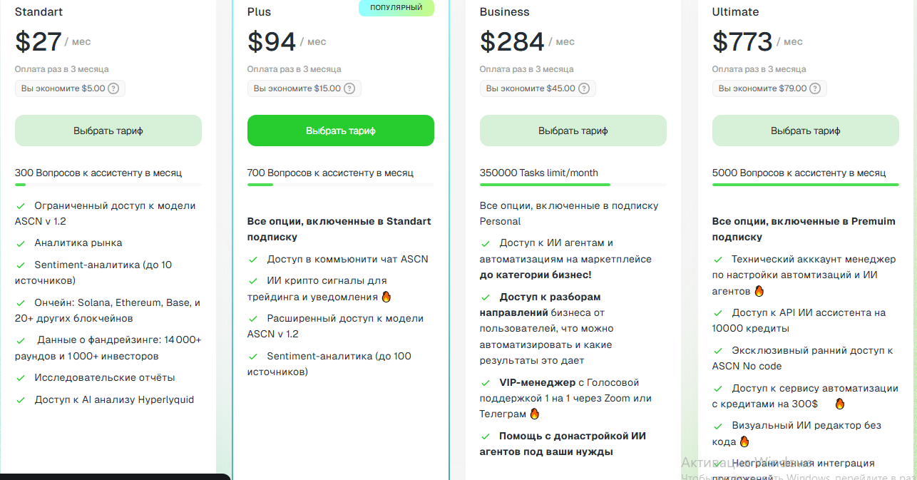Screen dimensions: 917x480
Task: Click fire icon after 300$ credits feature
Action: [839, 404]
